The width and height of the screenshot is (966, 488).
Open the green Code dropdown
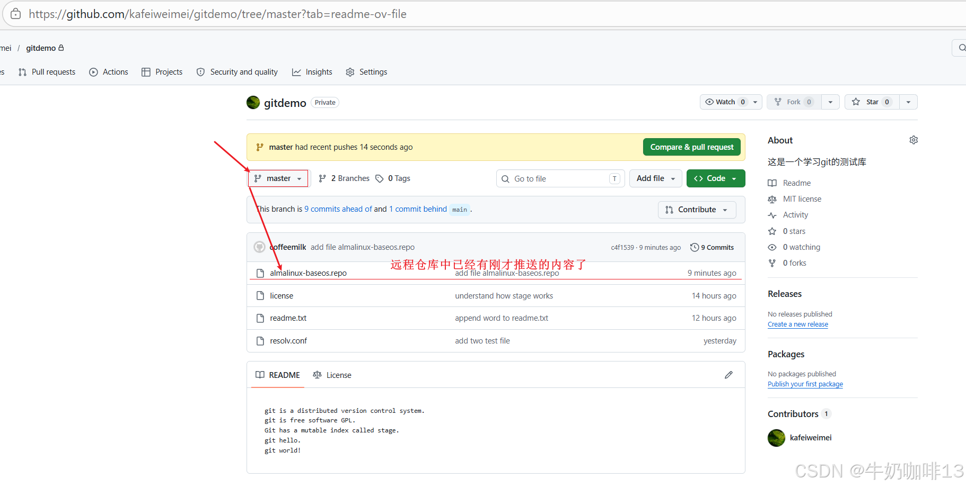716,178
